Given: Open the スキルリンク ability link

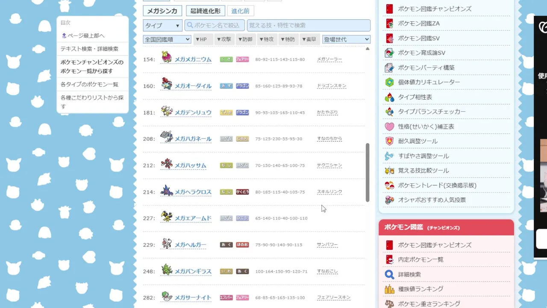Looking at the screenshot, I should click(x=329, y=192).
